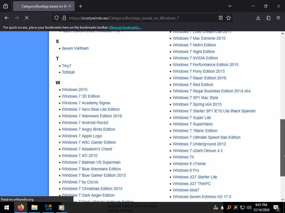
Task: Open Windows 9 Pro link
Action: (x=186, y=171)
